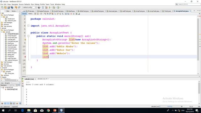Viewport: 201px width, 113px height.
Task: Collapse the import fold on line 4
Action: pos(29,26)
